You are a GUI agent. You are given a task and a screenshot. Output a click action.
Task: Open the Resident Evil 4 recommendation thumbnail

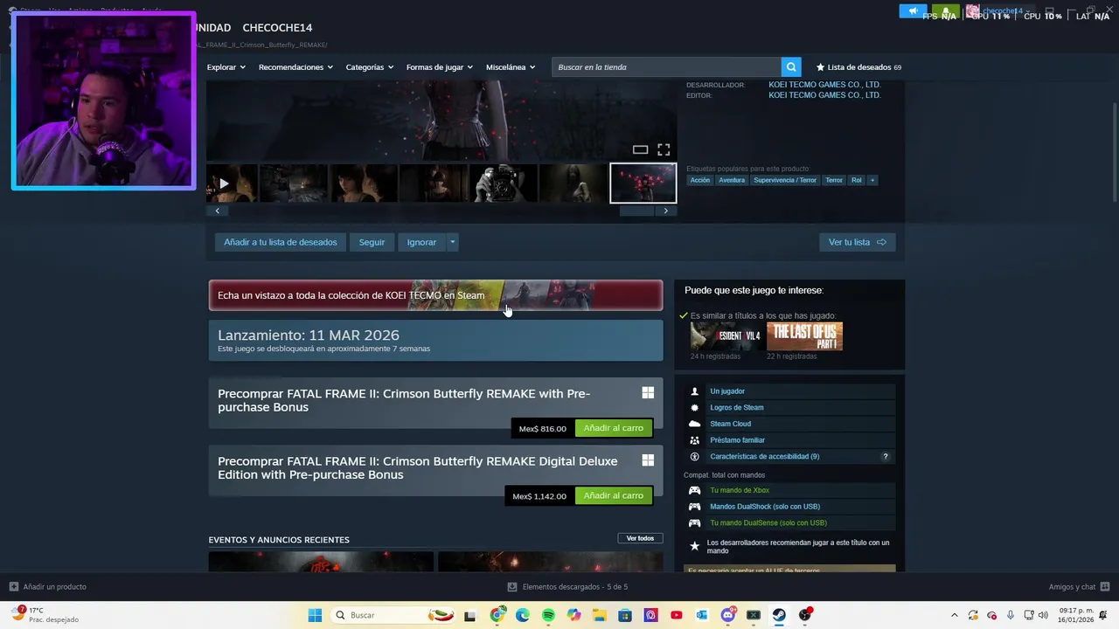point(726,336)
